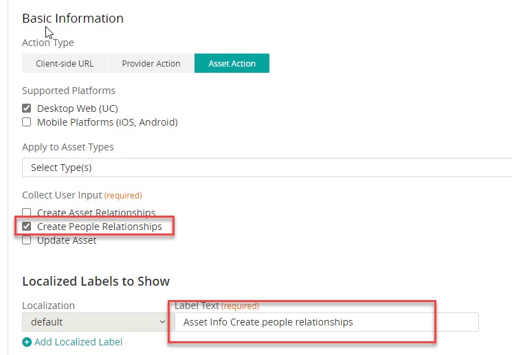Image resolution: width=512 pixels, height=355 pixels.
Task: Click the Localized Labels to Show heading
Action: tap(96, 282)
